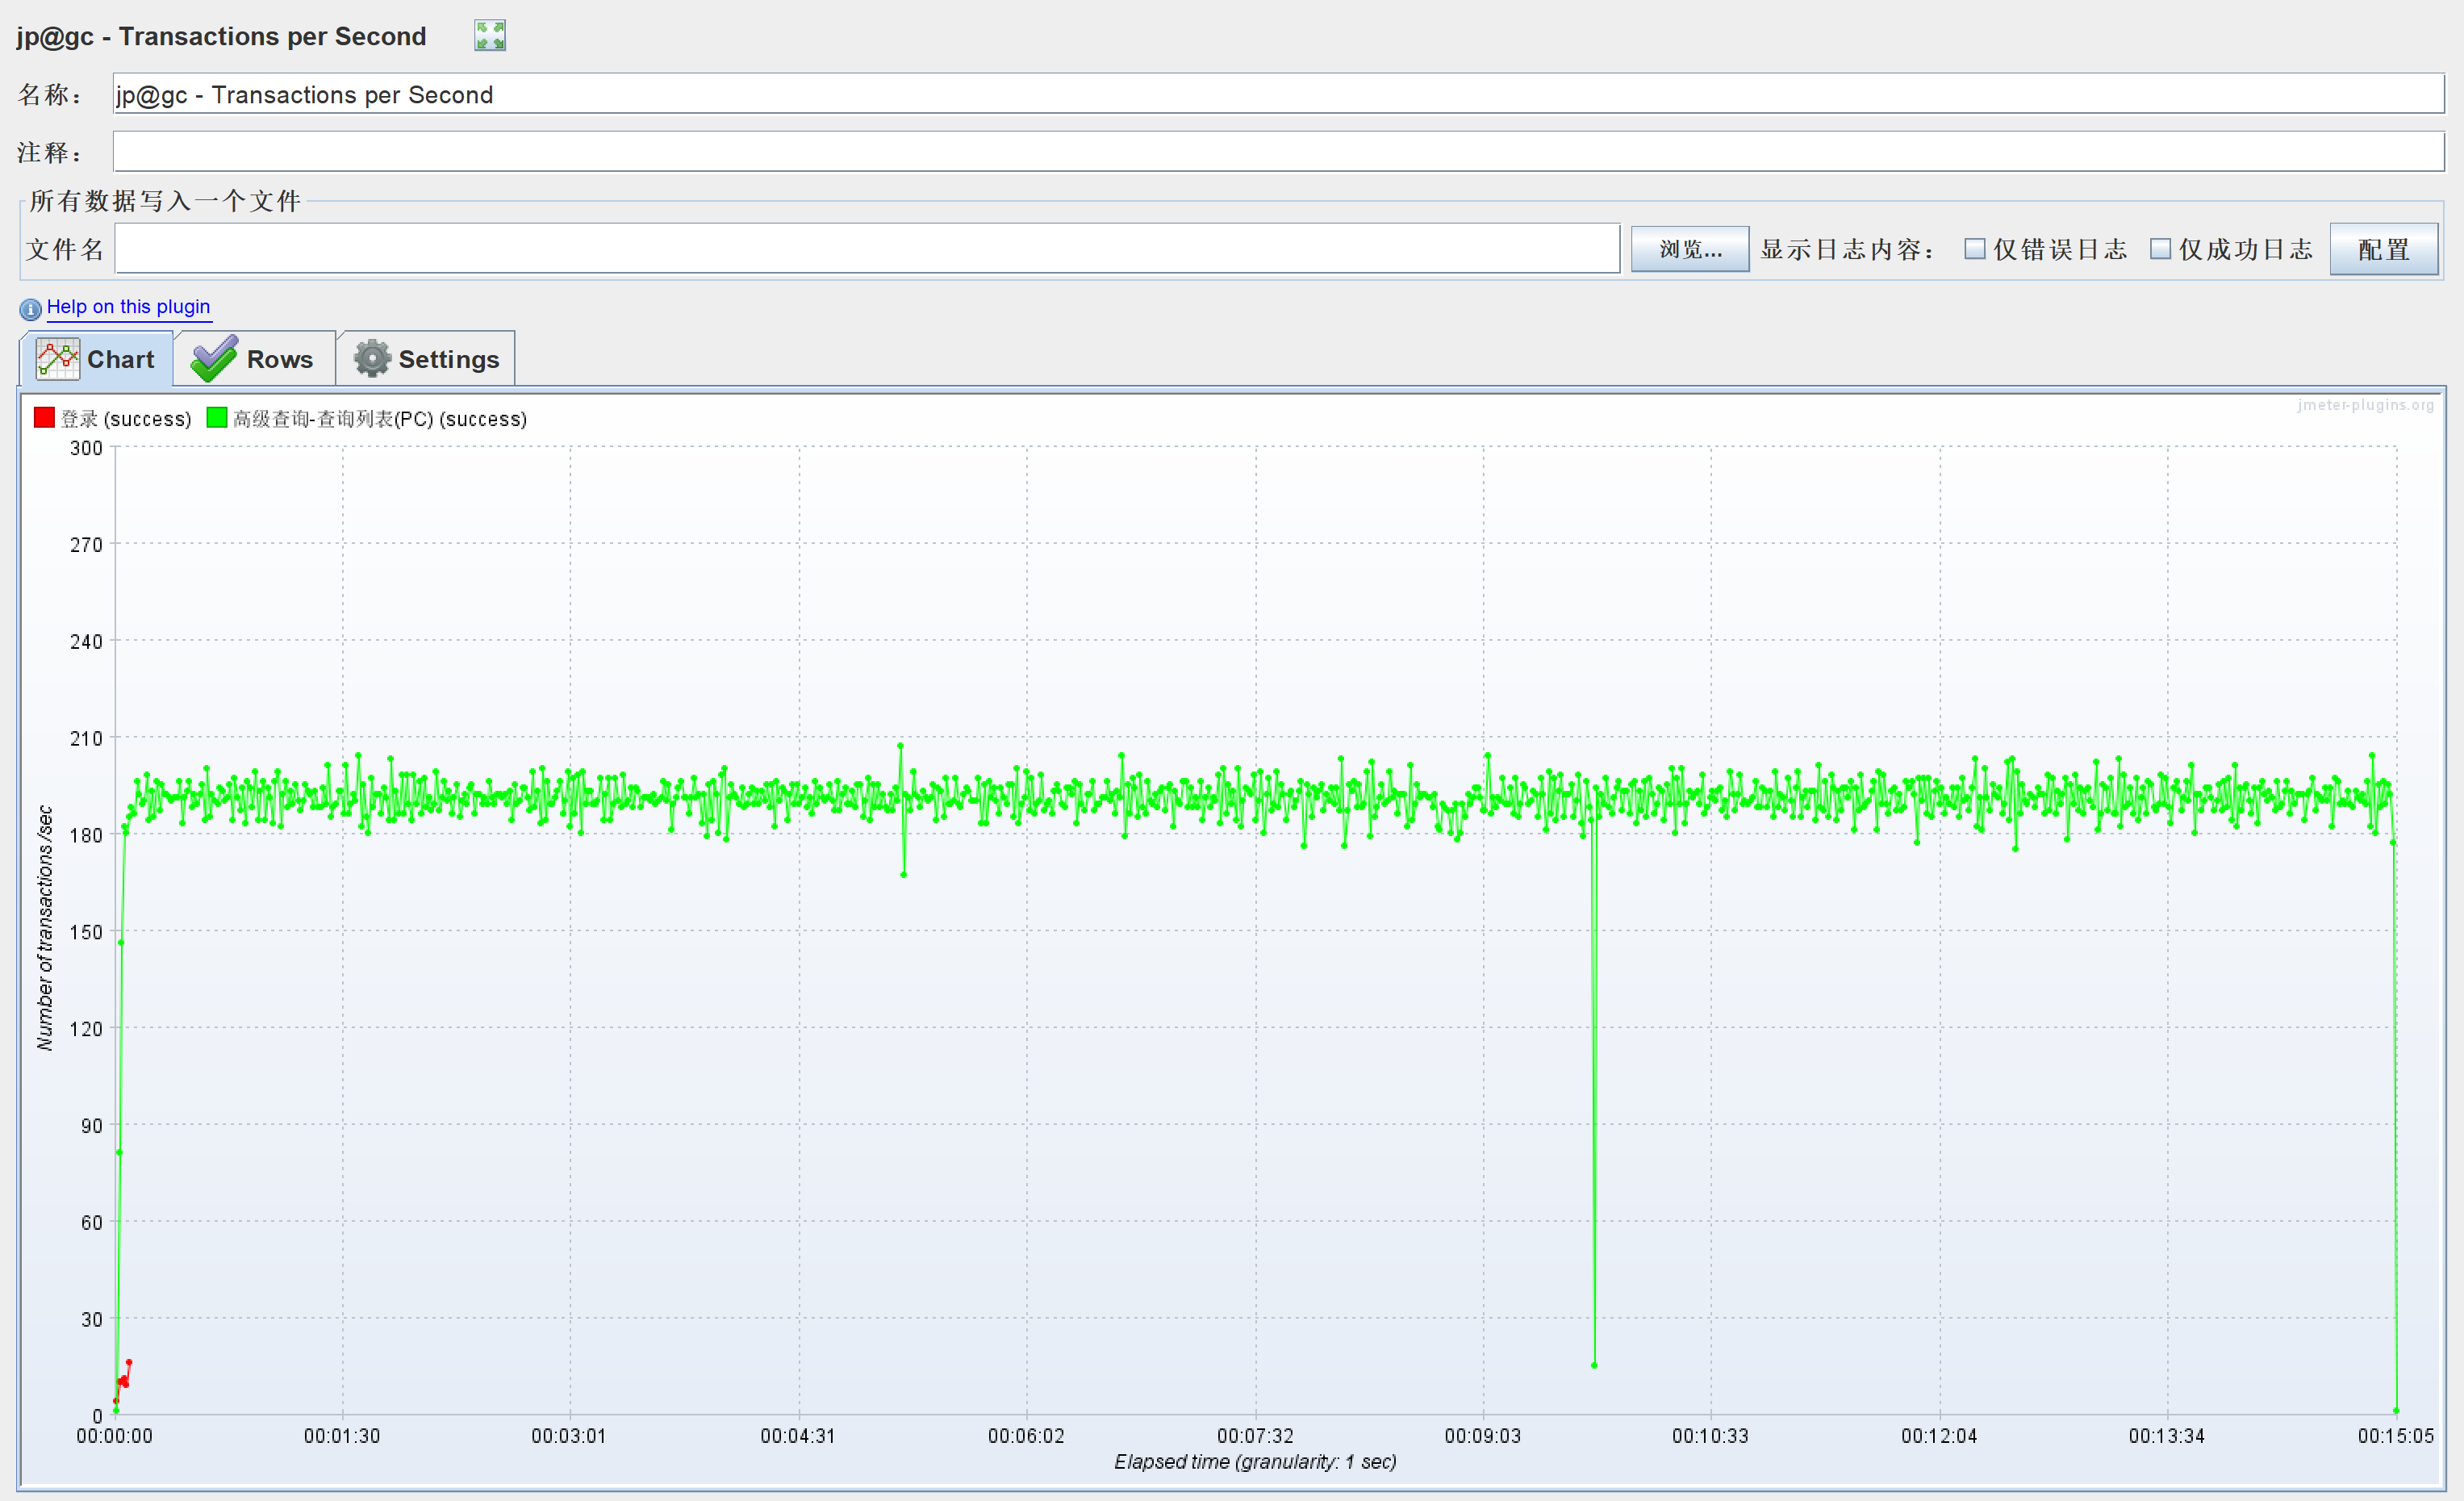This screenshot has width=2464, height=1501.
Task: Open the 浏览... file browse dialog
Action: pyautogui.click(x=1689, y=249)
